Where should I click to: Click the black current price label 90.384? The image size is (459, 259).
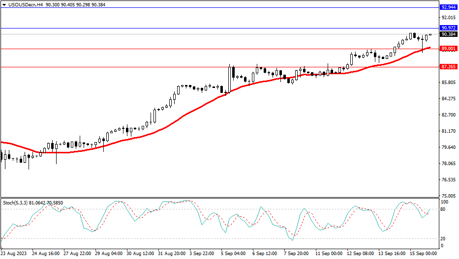coord(448,34)
